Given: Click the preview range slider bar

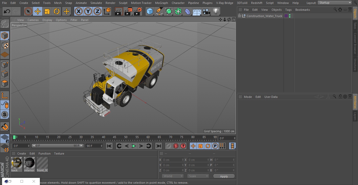Looking at the screenshot, I should pos(58,146).
